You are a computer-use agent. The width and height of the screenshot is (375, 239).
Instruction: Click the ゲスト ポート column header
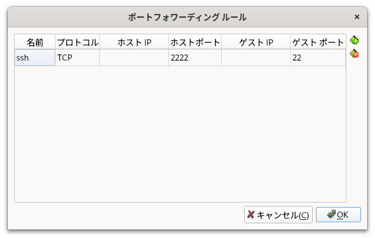pyautogui.click(x=318, y=42)
